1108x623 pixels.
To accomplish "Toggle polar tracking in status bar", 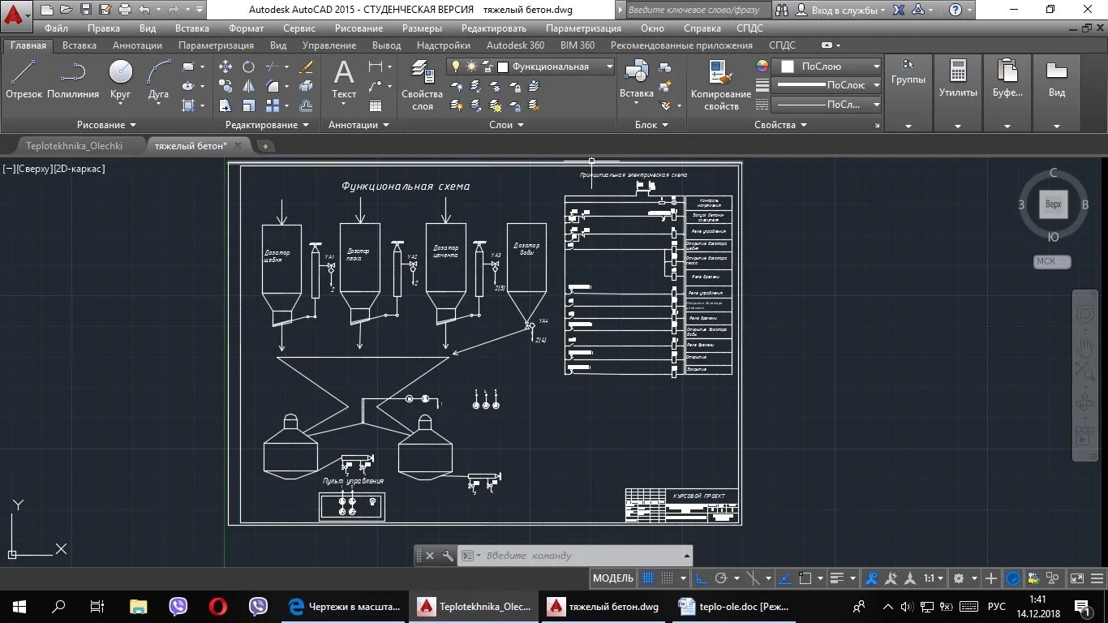I will [721, 578].
